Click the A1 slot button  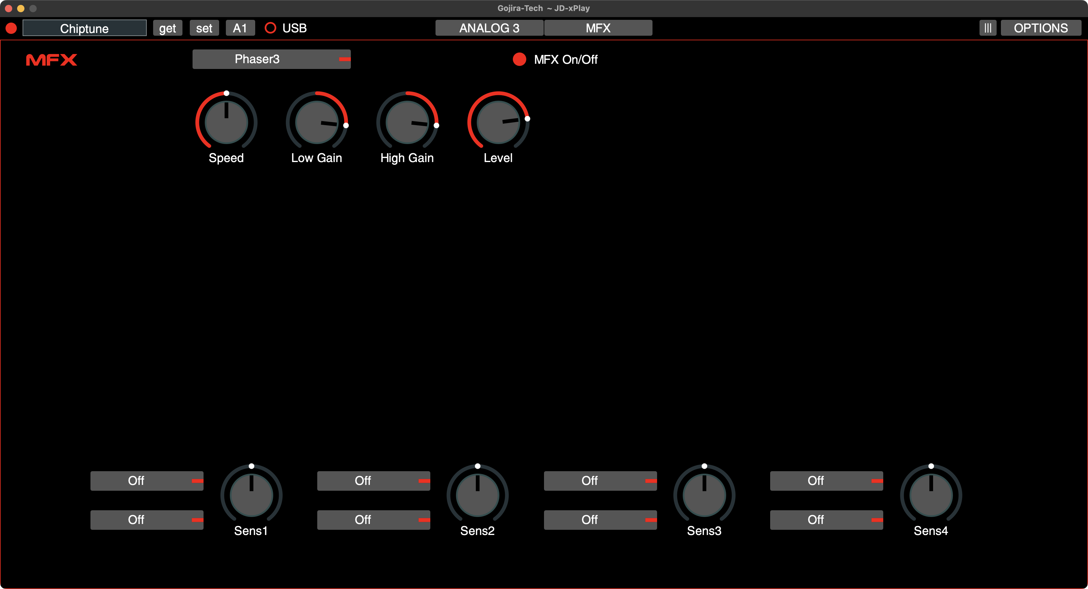tap(240, 28)
